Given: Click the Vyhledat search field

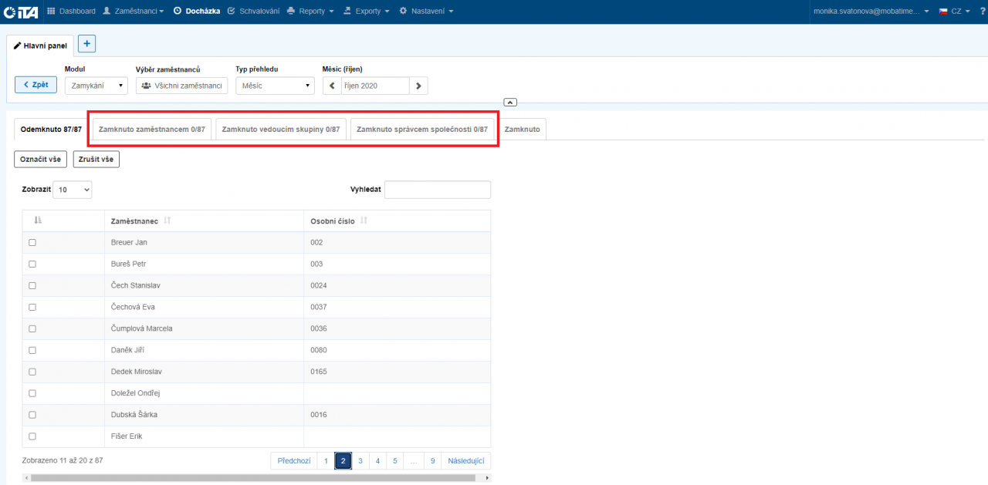Looking at the screenshot, I should pos(437,189).
